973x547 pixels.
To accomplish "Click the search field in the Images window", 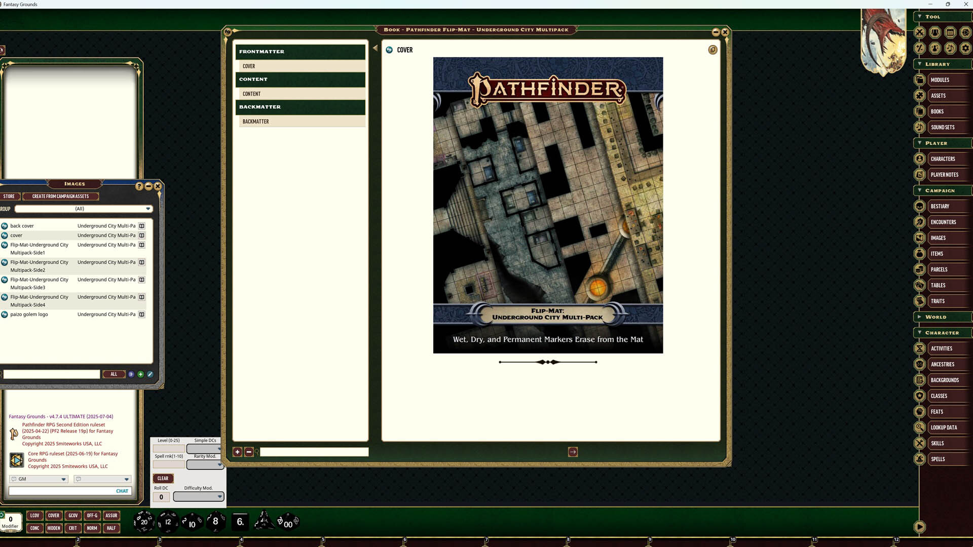I will tap(51, 374).
